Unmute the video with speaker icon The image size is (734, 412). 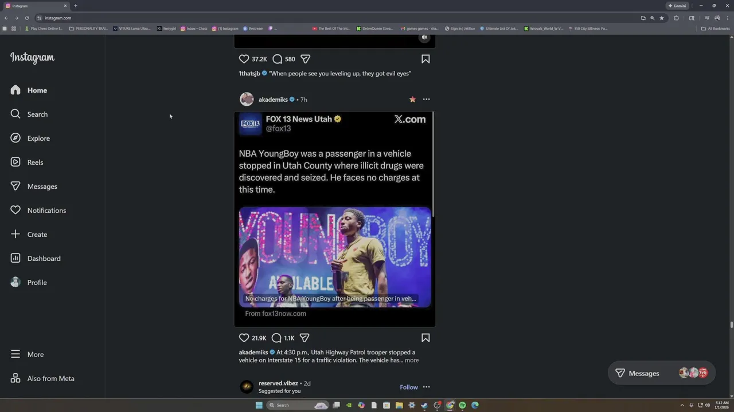424,37
